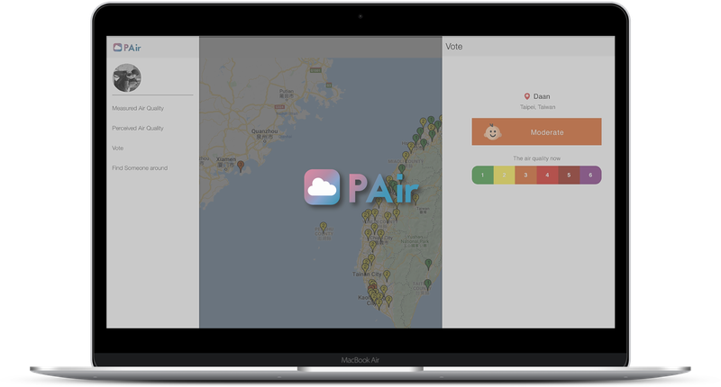Open Find Someone around
The width and height of the screenshot is (721, 387).
[x=140, y=167]
